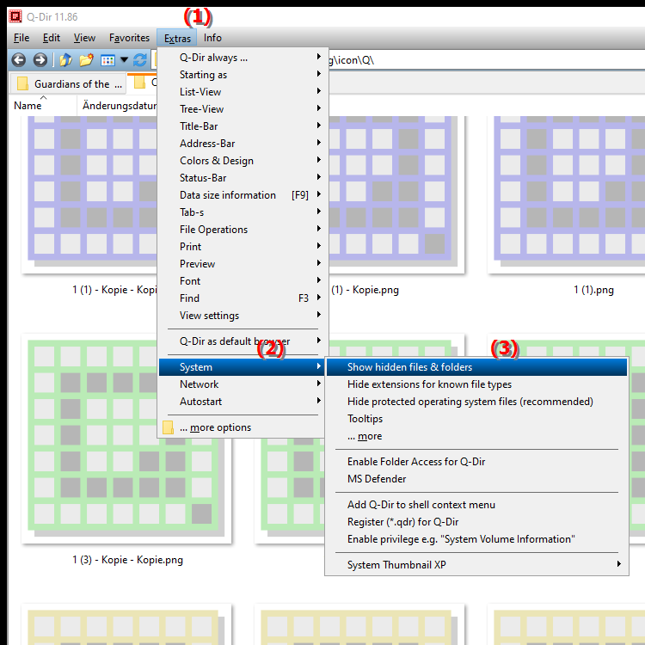645x645 pixels.
Task: Select thumbnail 1 (3) - Kopie - Kopie.png
Action: 126,439
